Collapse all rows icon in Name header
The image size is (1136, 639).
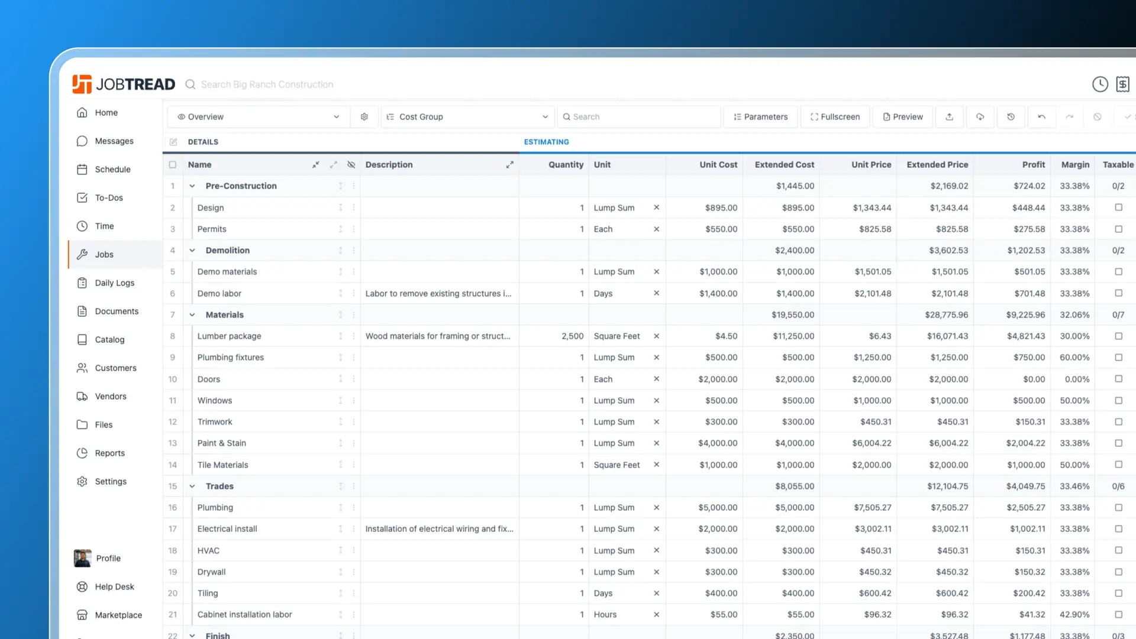coord(316,165)
